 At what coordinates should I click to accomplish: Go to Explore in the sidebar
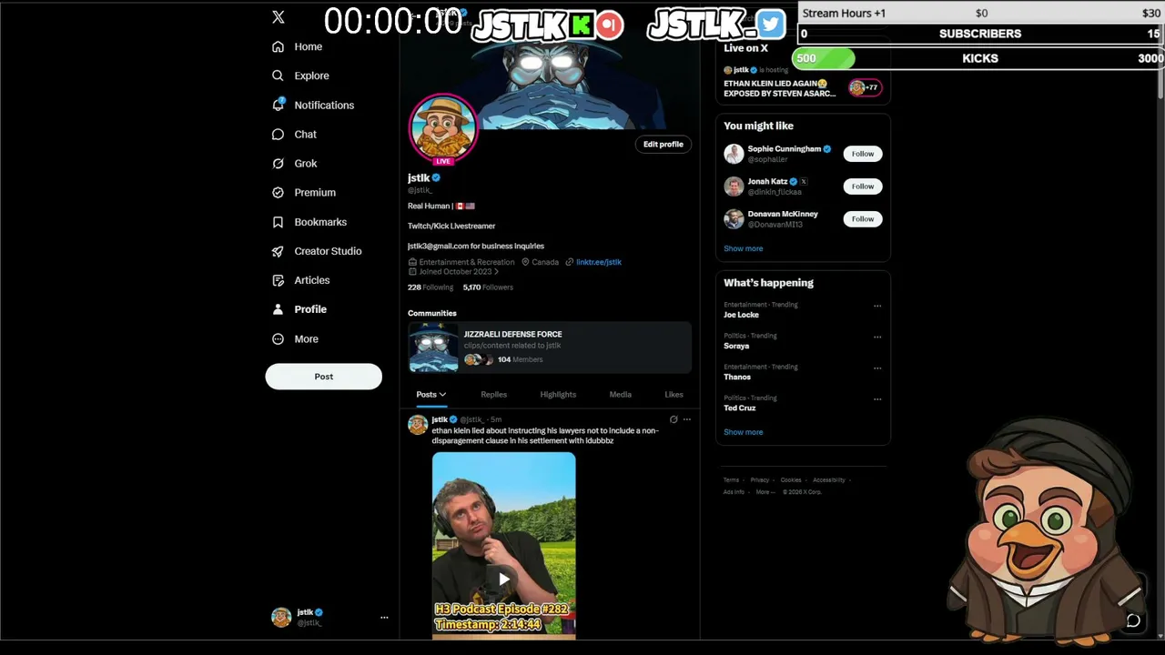(311, 76)
